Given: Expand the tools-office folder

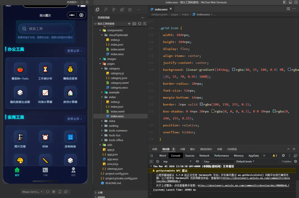Looking at the screenshot, I should click(116, 140).
